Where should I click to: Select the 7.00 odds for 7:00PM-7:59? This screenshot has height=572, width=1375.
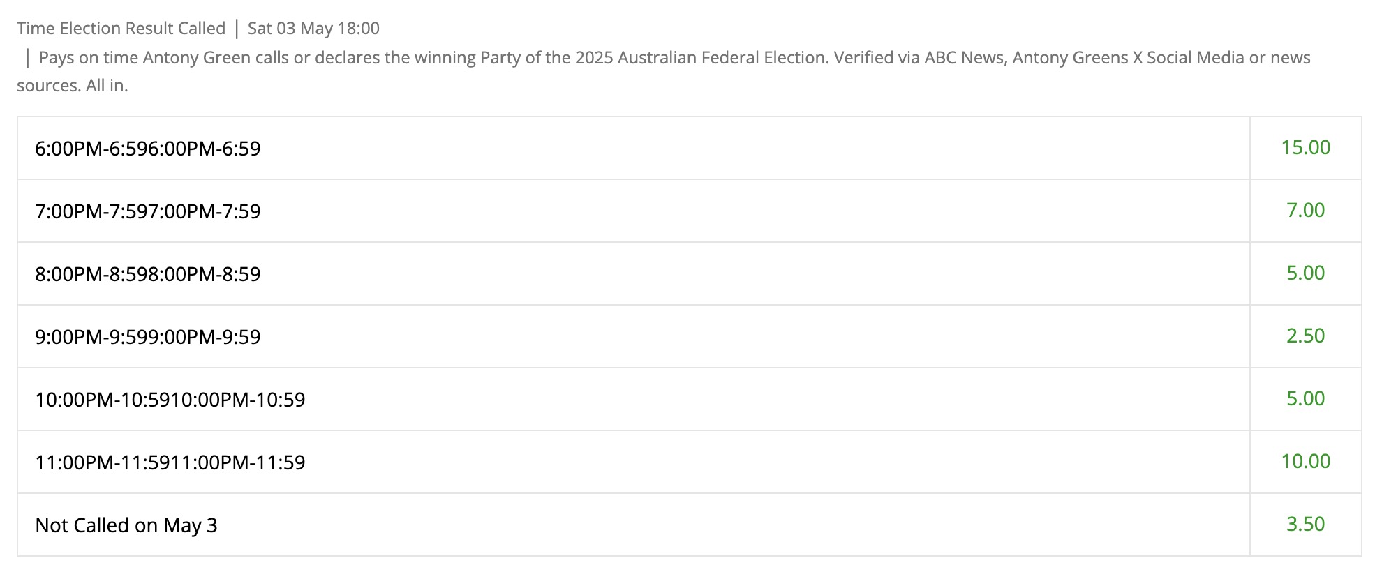1305,211
